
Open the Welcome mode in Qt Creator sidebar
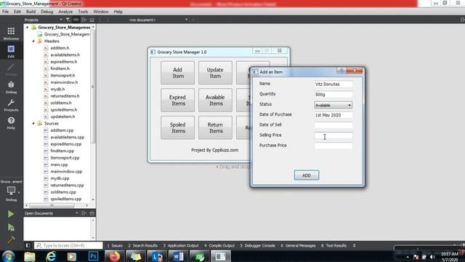pos(11,33)
